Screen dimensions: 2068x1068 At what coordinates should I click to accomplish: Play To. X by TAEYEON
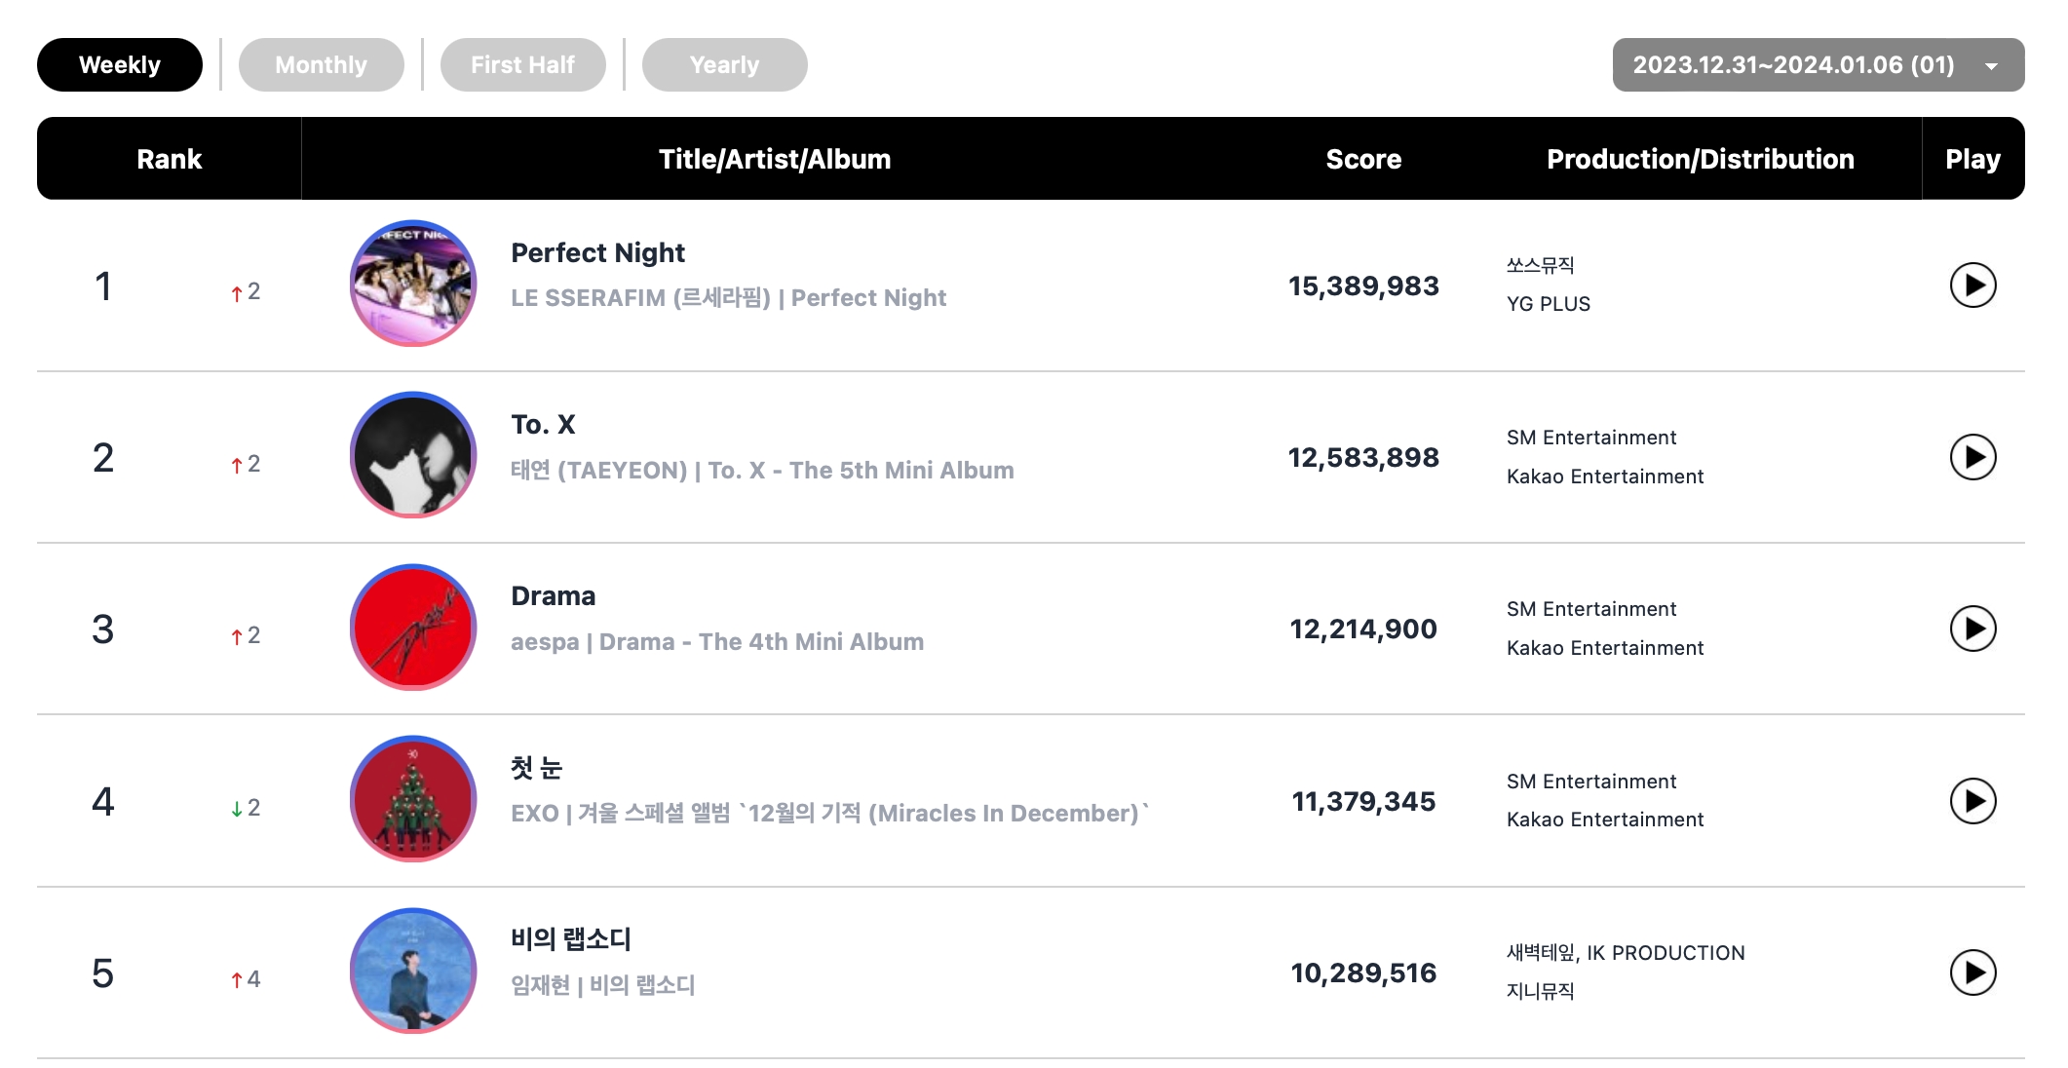(1972, 457)
